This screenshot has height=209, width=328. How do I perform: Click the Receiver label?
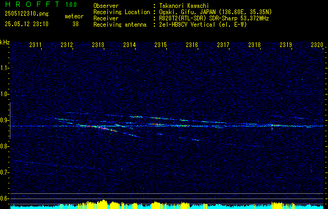106,19
